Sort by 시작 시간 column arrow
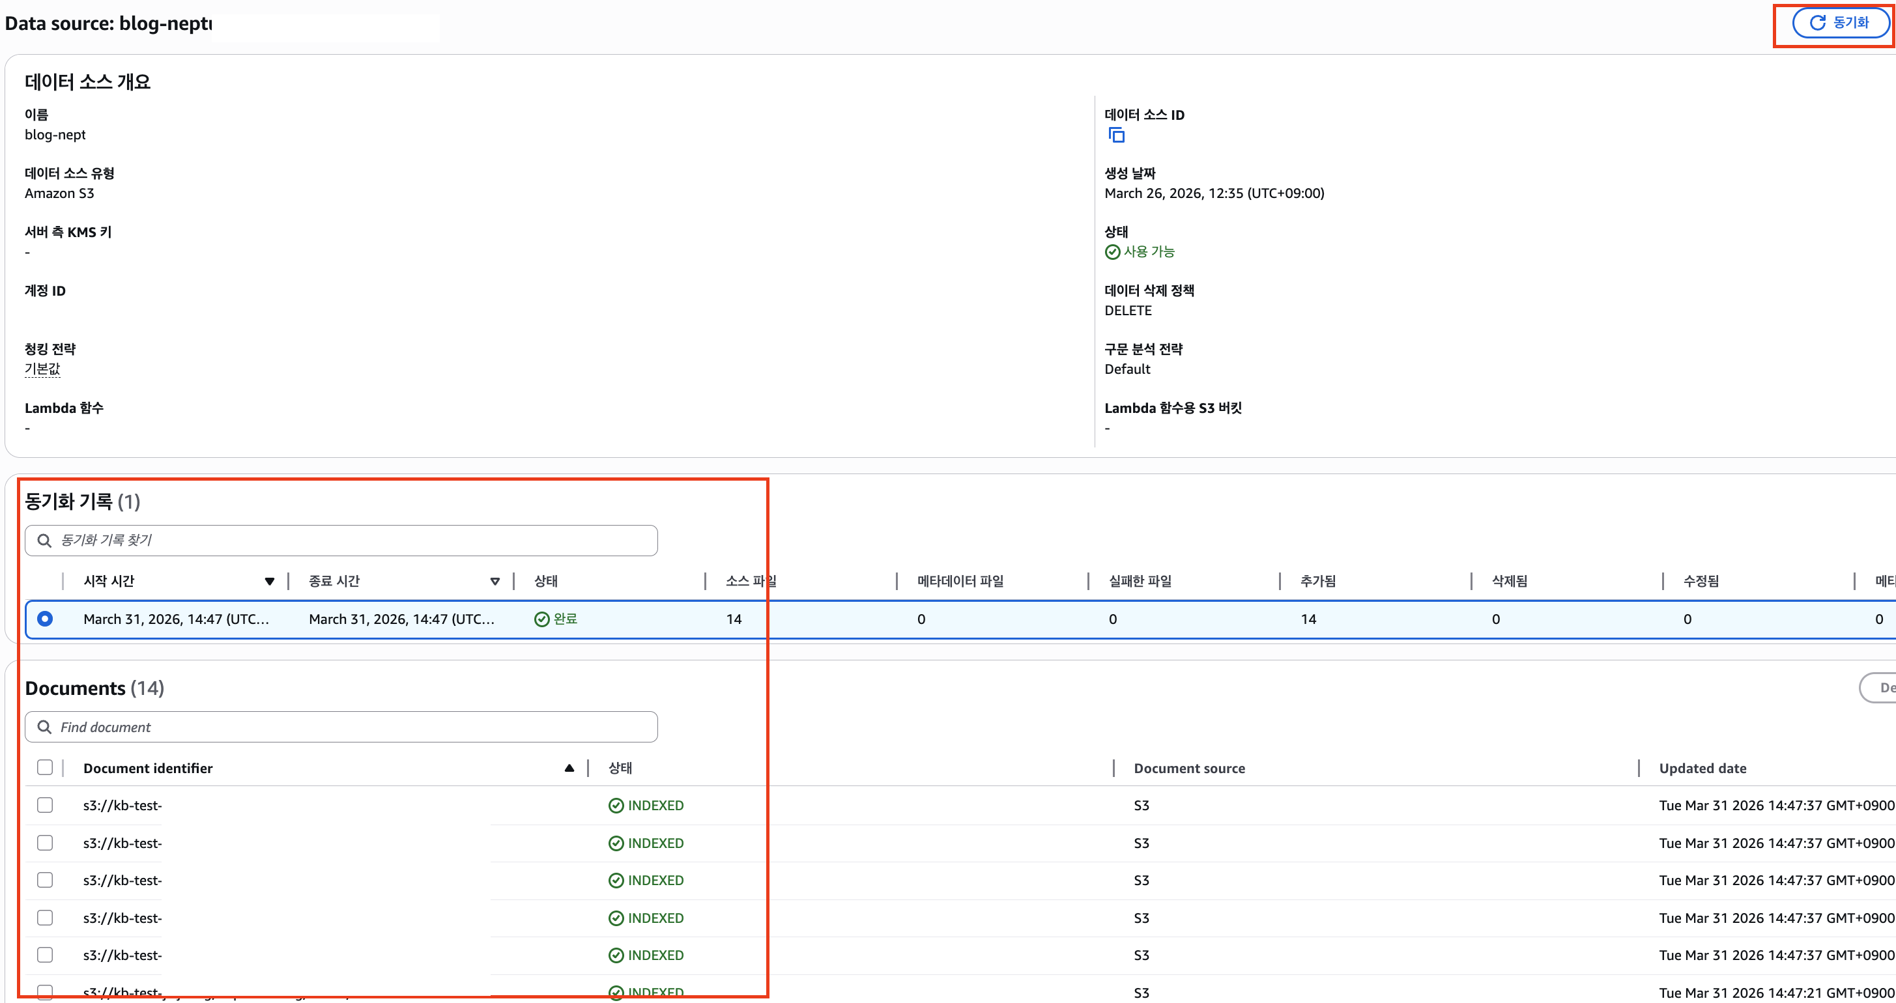 (x=269, y=582)
